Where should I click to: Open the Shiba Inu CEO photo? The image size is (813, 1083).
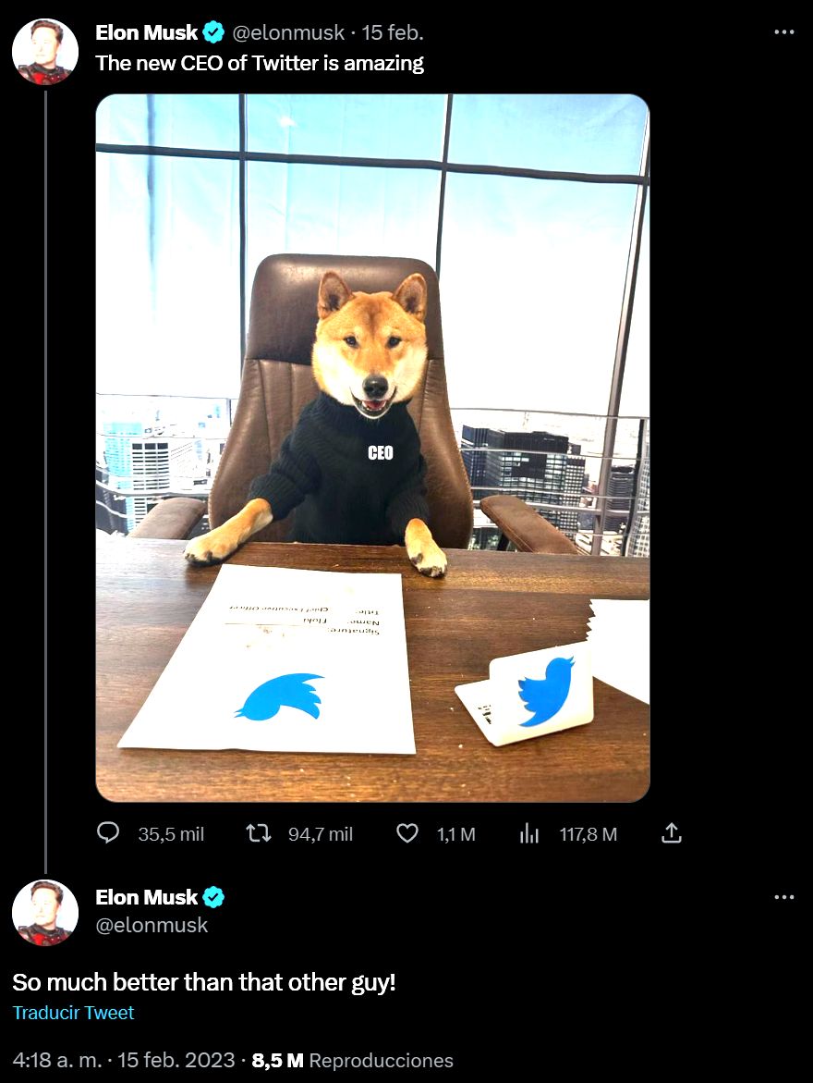372,448
